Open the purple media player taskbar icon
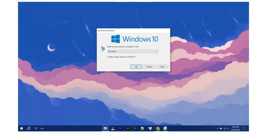Screen dimensions: 267x133 [x=113, y=128]
